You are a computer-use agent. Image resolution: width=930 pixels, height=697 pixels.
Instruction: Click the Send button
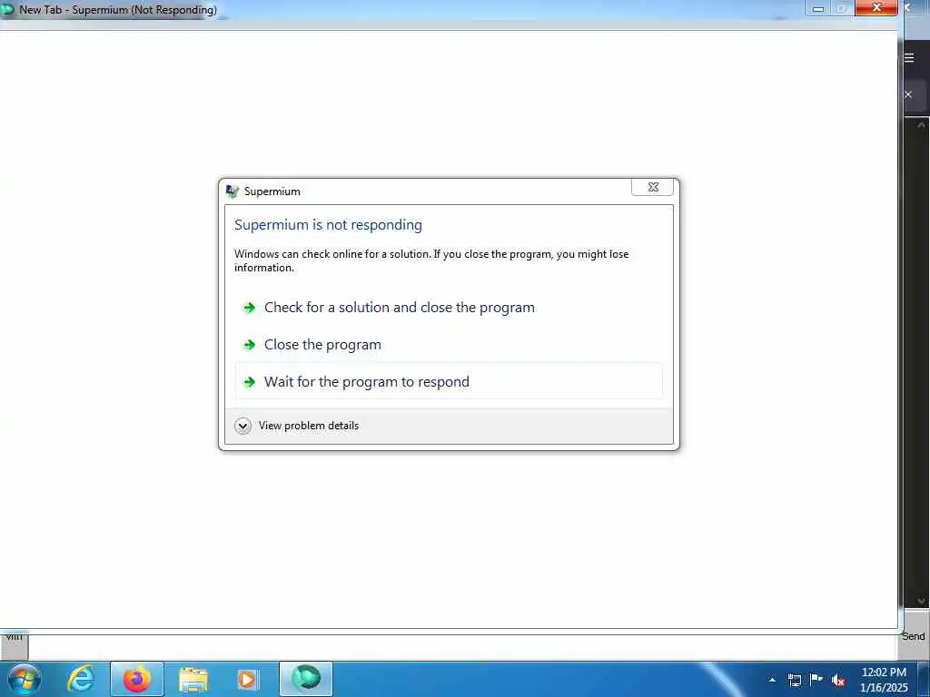(x=914, y=636)
